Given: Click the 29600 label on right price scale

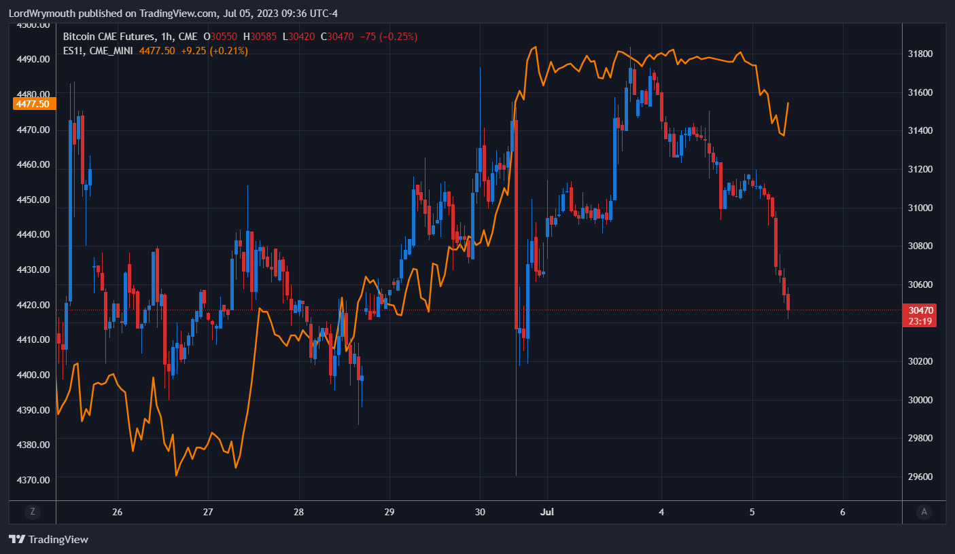Looking at the screenshot, I should click(x=920, y=477).
